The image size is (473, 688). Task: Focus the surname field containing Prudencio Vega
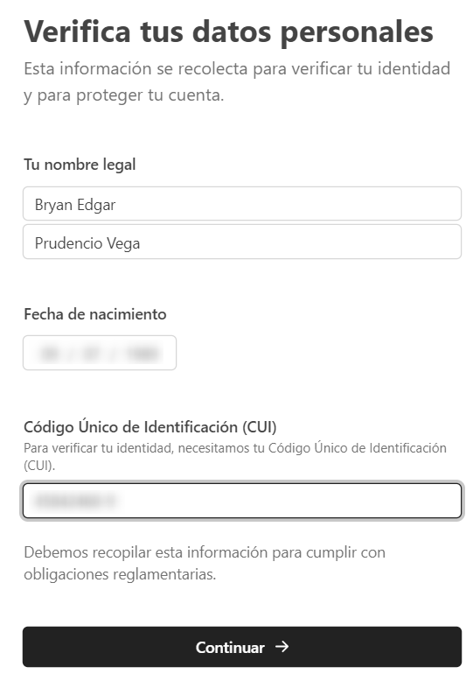pyautogui.click(x=242, y=242)
